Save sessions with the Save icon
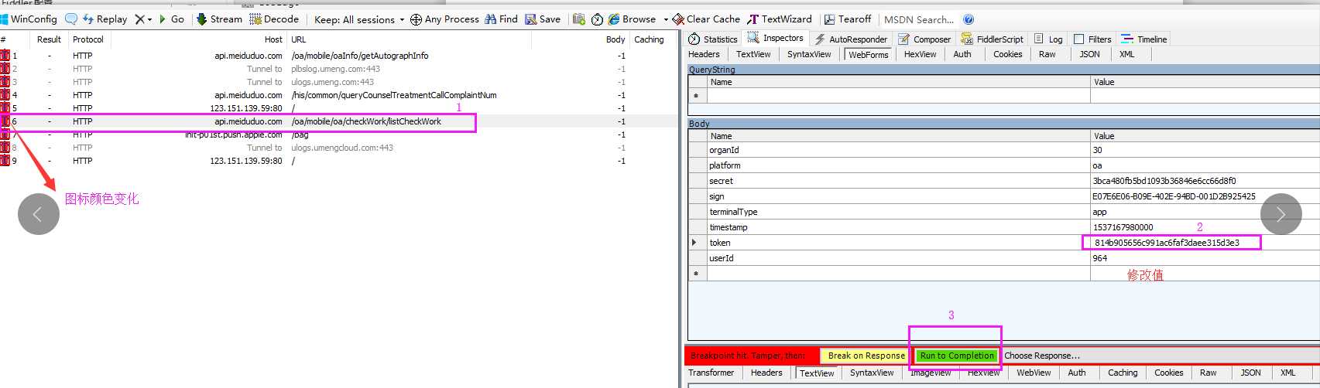1320x388 pixels. 543,19
